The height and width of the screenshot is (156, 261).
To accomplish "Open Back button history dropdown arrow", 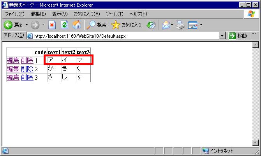I will (x=26, y=25).
